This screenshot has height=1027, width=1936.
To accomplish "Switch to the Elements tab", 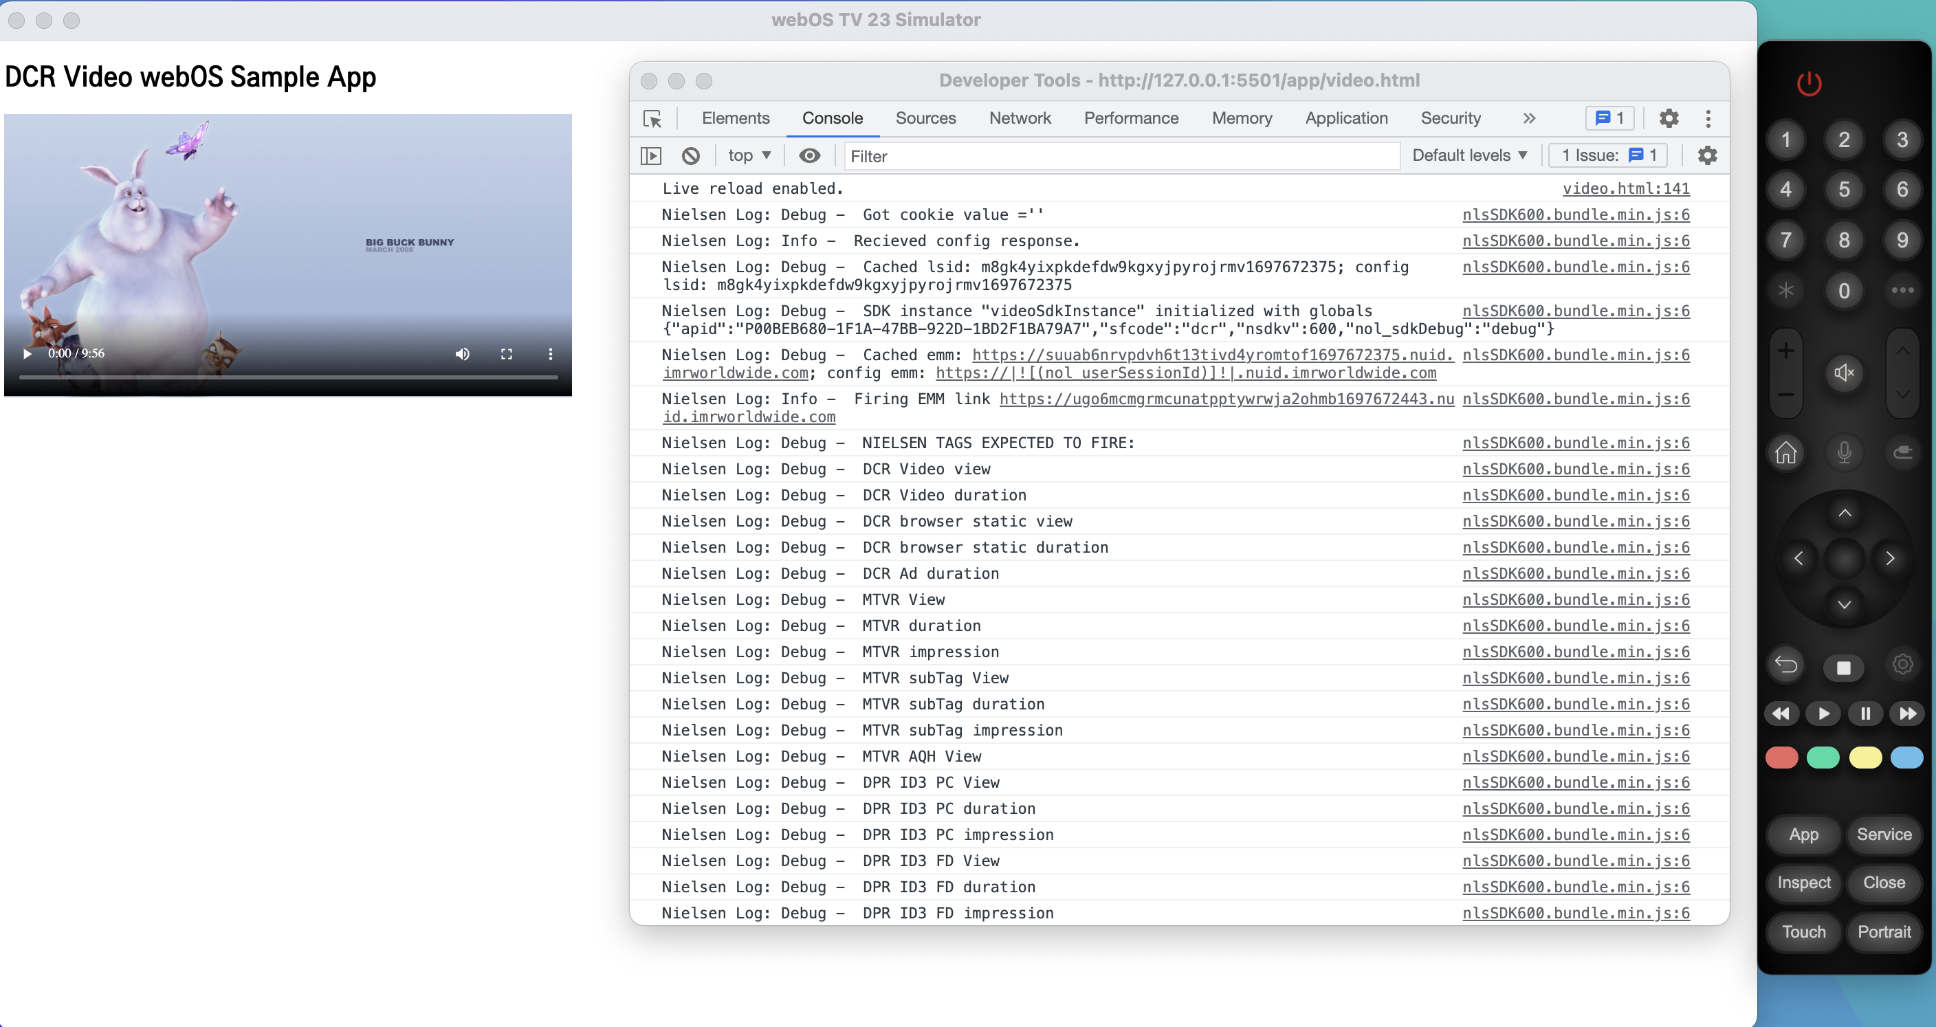I will [735, 119].
